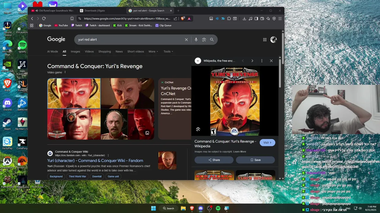Image resolution: width=380 pixels, height=213 pixels.
Task: Open YouTube bookmark
Action: coord(61,25)
